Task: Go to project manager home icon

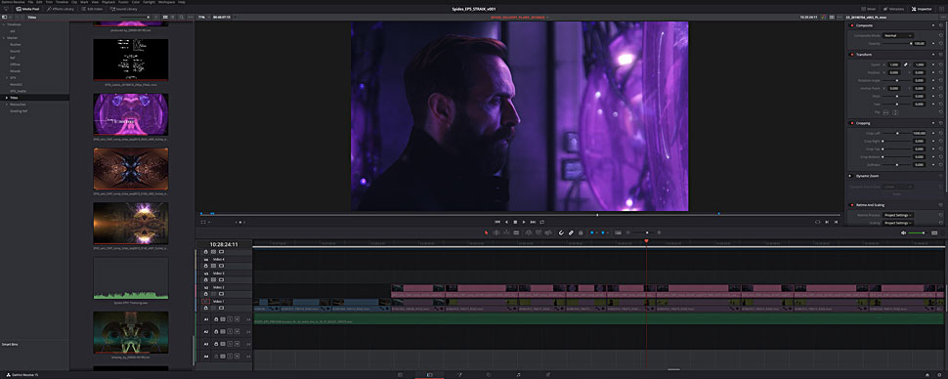Action: [x=926, y=375]
